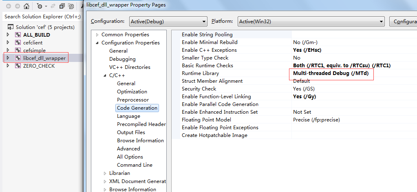Click the Runtime Library value Multi-threaded Debug (/MTd)
Viewport: 417px width, 192px height.
point(331,73)
